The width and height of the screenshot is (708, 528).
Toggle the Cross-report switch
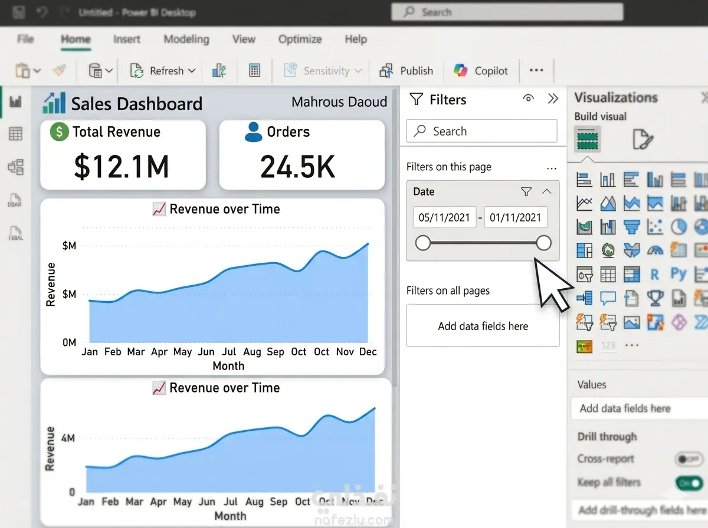[689, 458]
